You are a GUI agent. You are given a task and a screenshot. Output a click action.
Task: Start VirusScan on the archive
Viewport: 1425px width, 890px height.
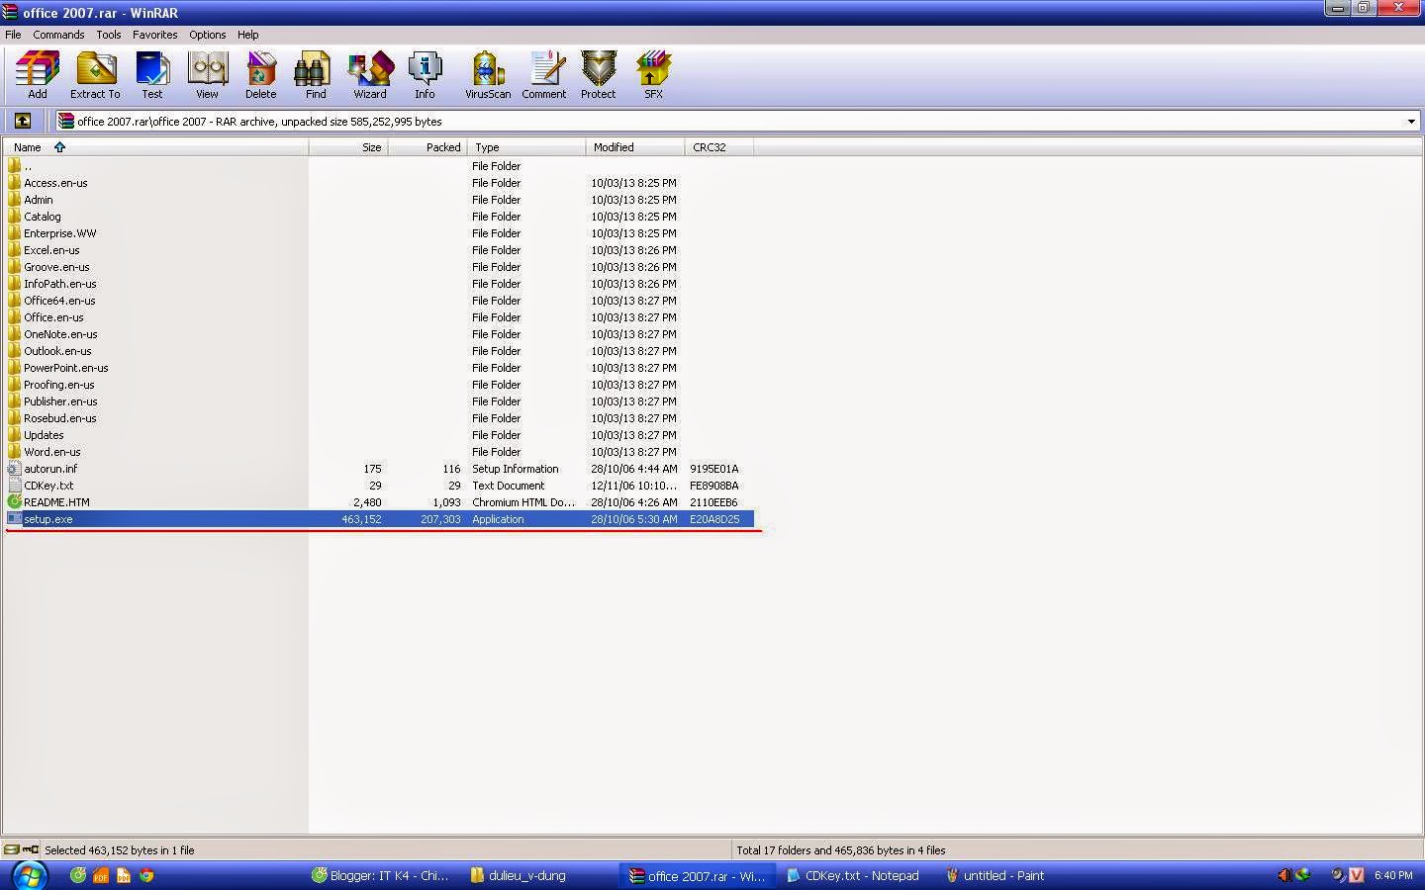488,75
